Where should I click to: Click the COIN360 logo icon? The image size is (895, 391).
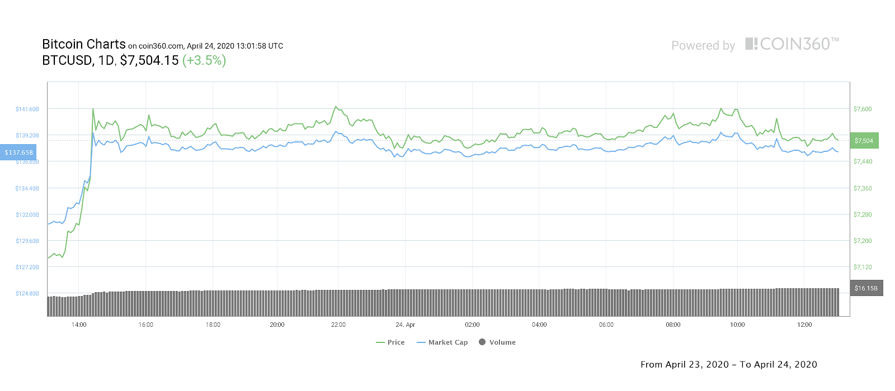pyautogui.click(x=751, y=44)
